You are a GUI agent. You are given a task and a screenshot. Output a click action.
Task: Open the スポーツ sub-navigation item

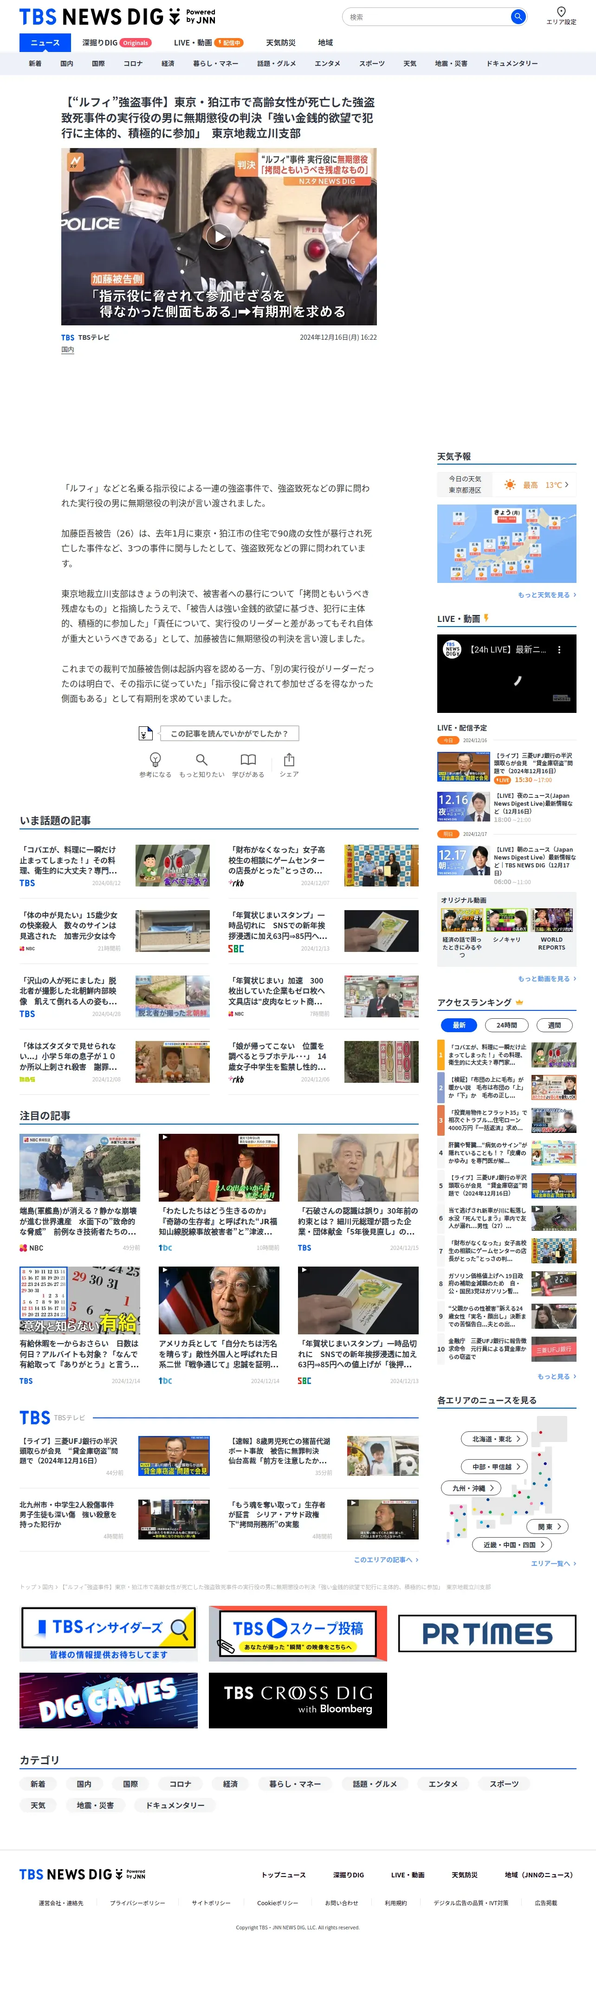372,64
